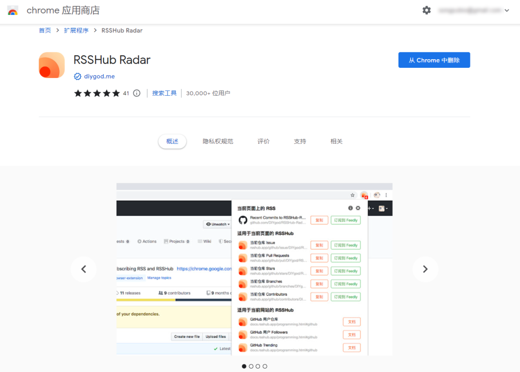Screen dimensions: 520x372
Task: Open the RSSHub settings gear in the popup
Action: click(358, 207)
